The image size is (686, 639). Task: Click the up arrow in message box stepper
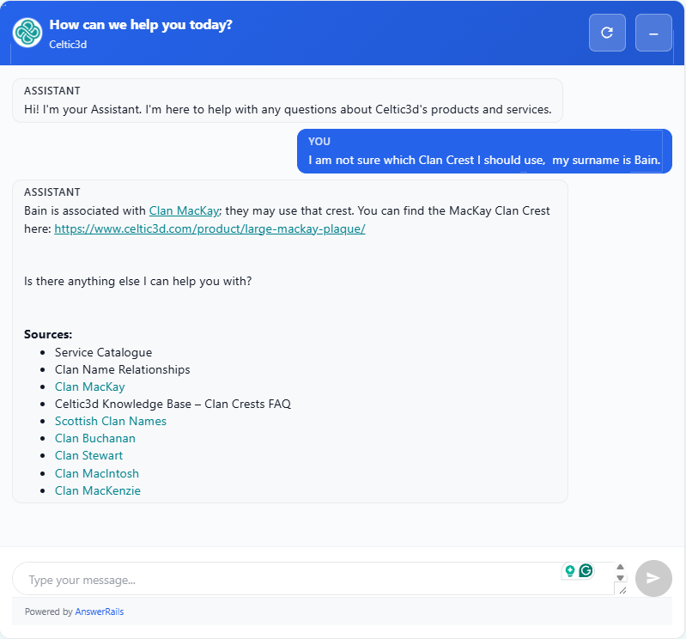tap(620, 567)
